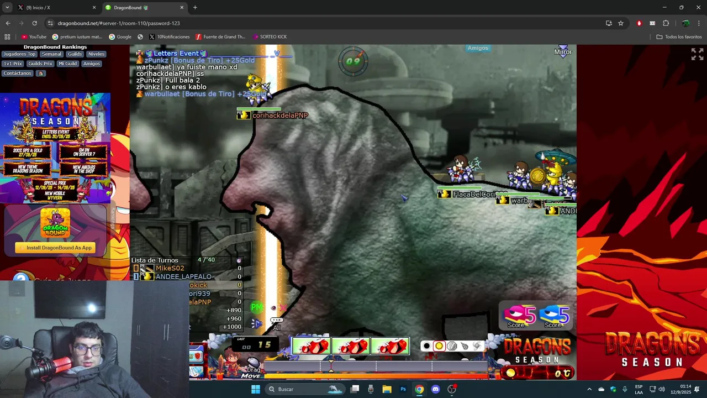Open the Dragons Season event banner
Viewport: 707px width, 398px height.
[x=55, y=148]
